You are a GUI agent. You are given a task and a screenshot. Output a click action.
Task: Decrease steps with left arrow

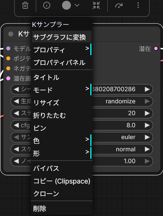pos(17,113)
